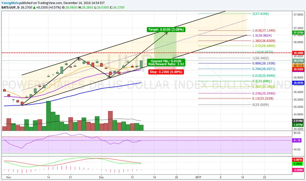The height and width of the screenshot is (181, 306).
Task: Select Fibonacci level 0(25.0559)
Action: (261, 105)
